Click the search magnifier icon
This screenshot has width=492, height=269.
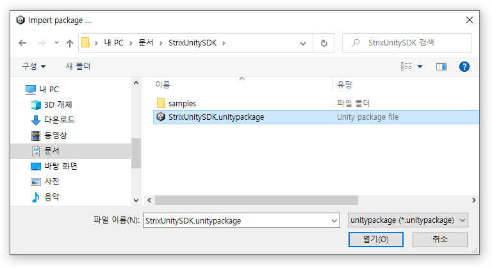[356, 43]
